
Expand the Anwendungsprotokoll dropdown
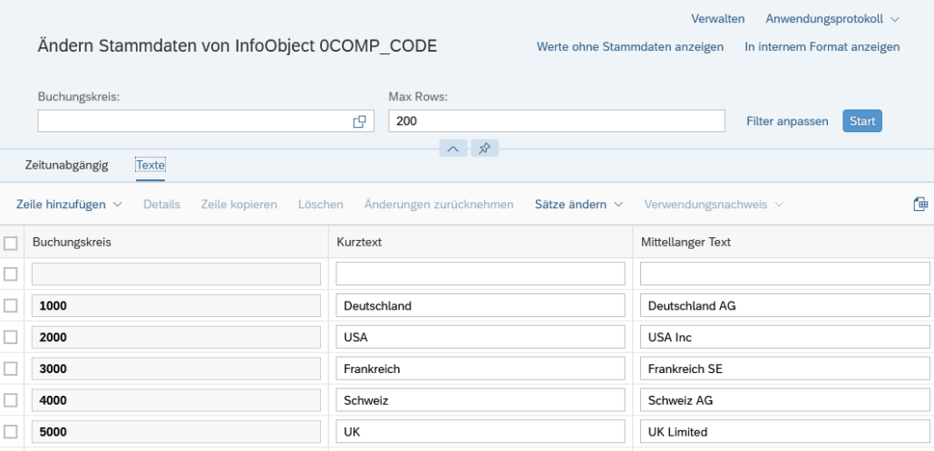[832, 19]
